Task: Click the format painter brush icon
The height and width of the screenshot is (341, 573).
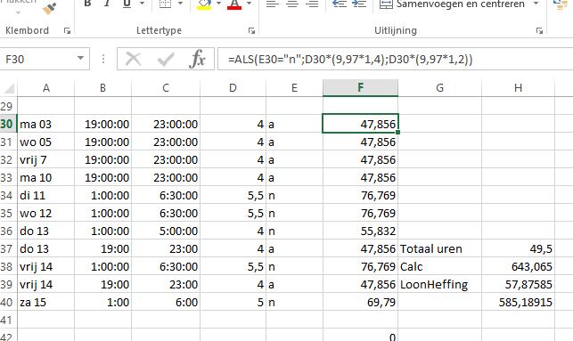Action: tap(49, 8)
